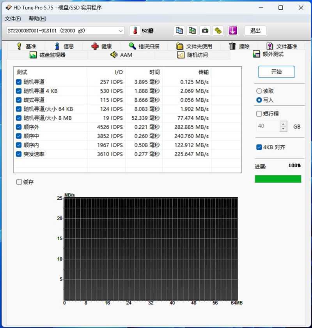Viewport: 312px width, 328px height.
Task: Click the screenshot camera icon
Action: coord(205,31)
